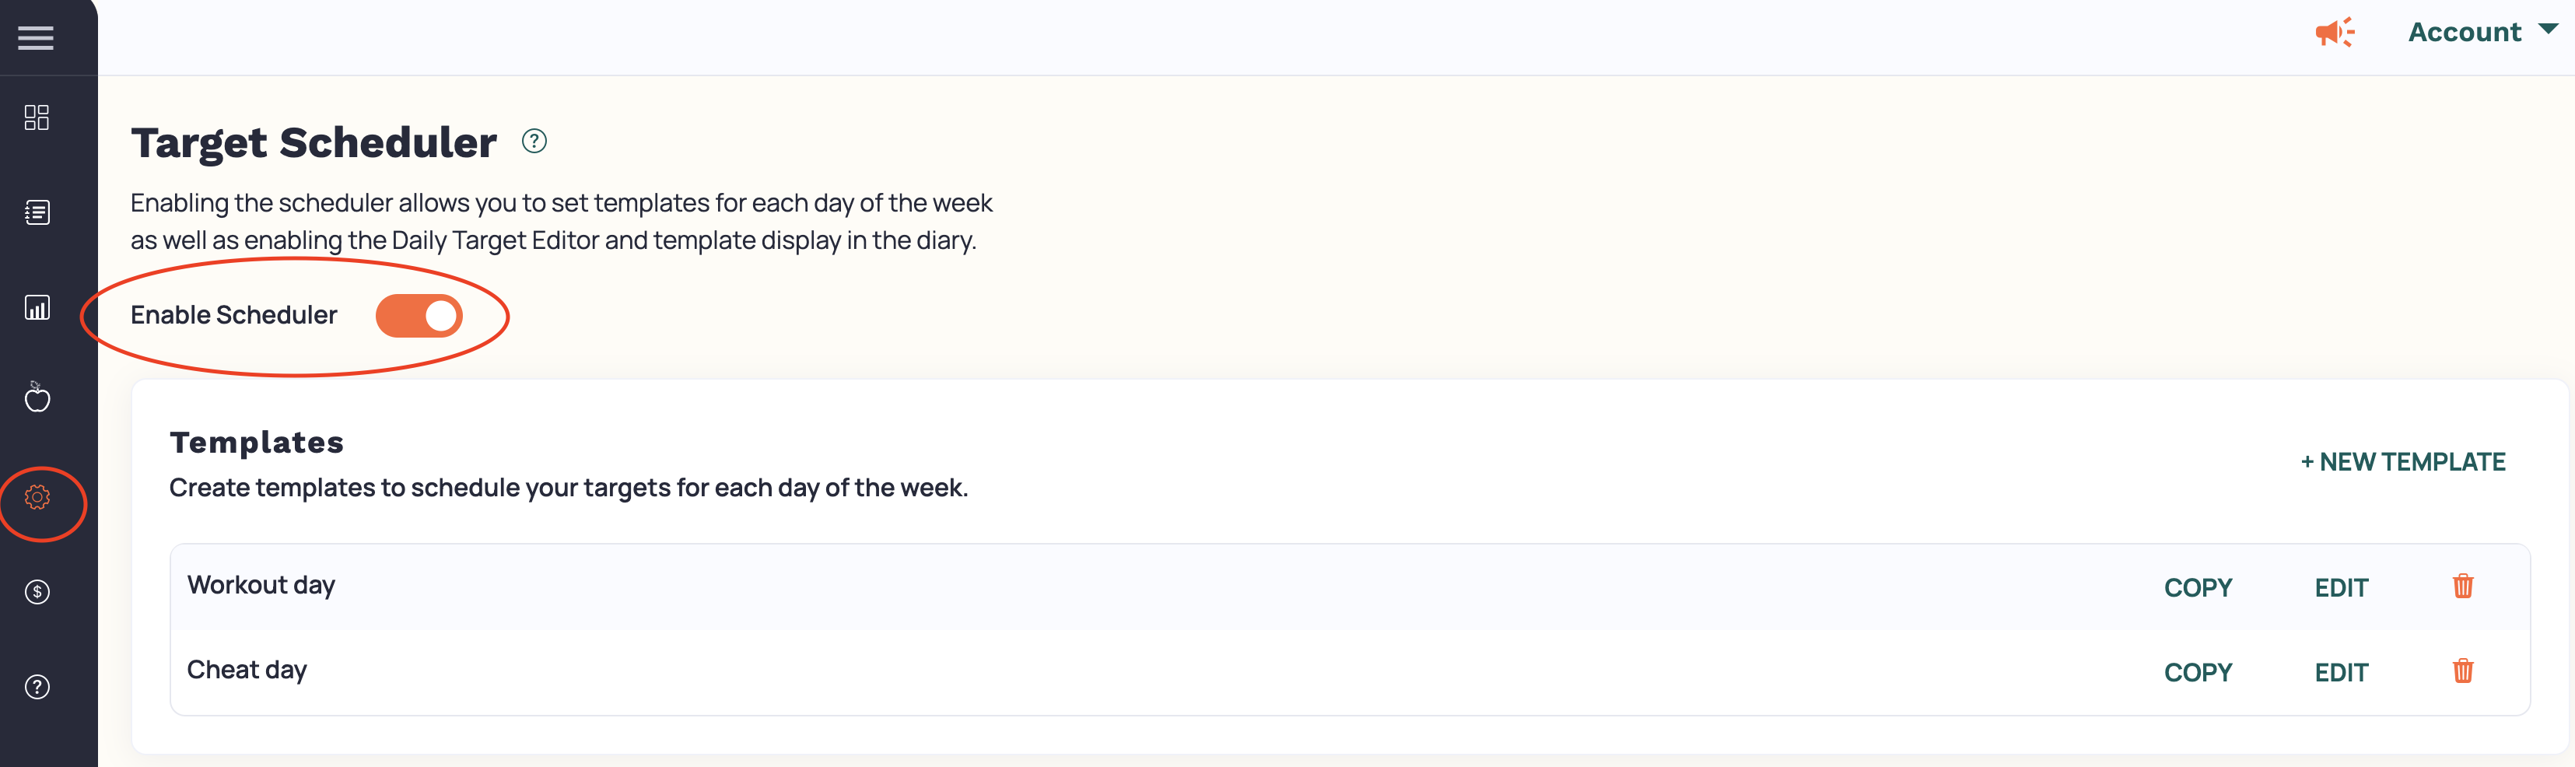Open the hamburger menu
The width and height of the screenshot is (2575, 767).
(x=36, y=38)
